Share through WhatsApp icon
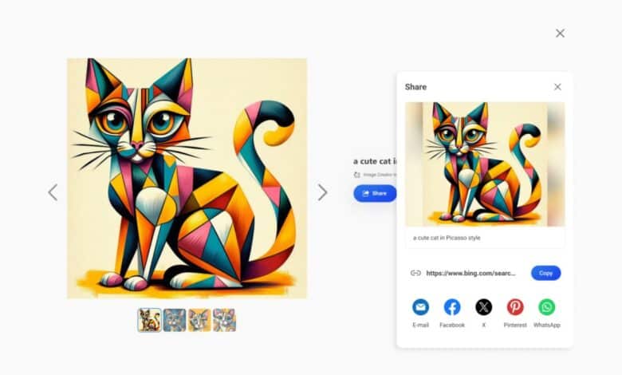Viewport: 622px width, 375px height. [x=546, y=307]
